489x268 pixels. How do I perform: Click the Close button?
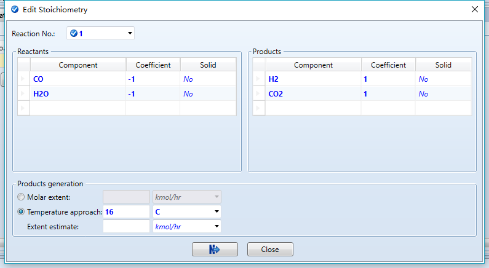point(270,249)
